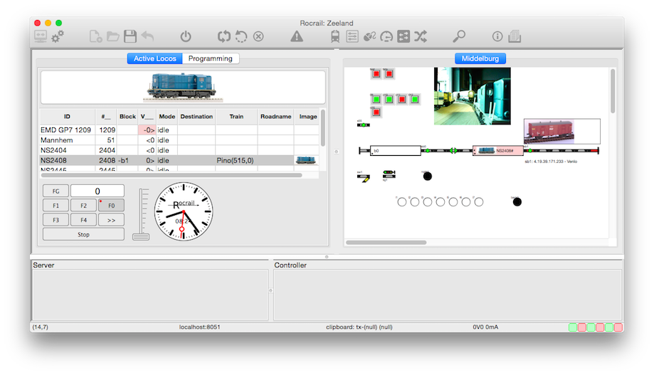Click the save floppy disk icon
Viewport: 654px width, 375px height.
click(x=130, y=36)
